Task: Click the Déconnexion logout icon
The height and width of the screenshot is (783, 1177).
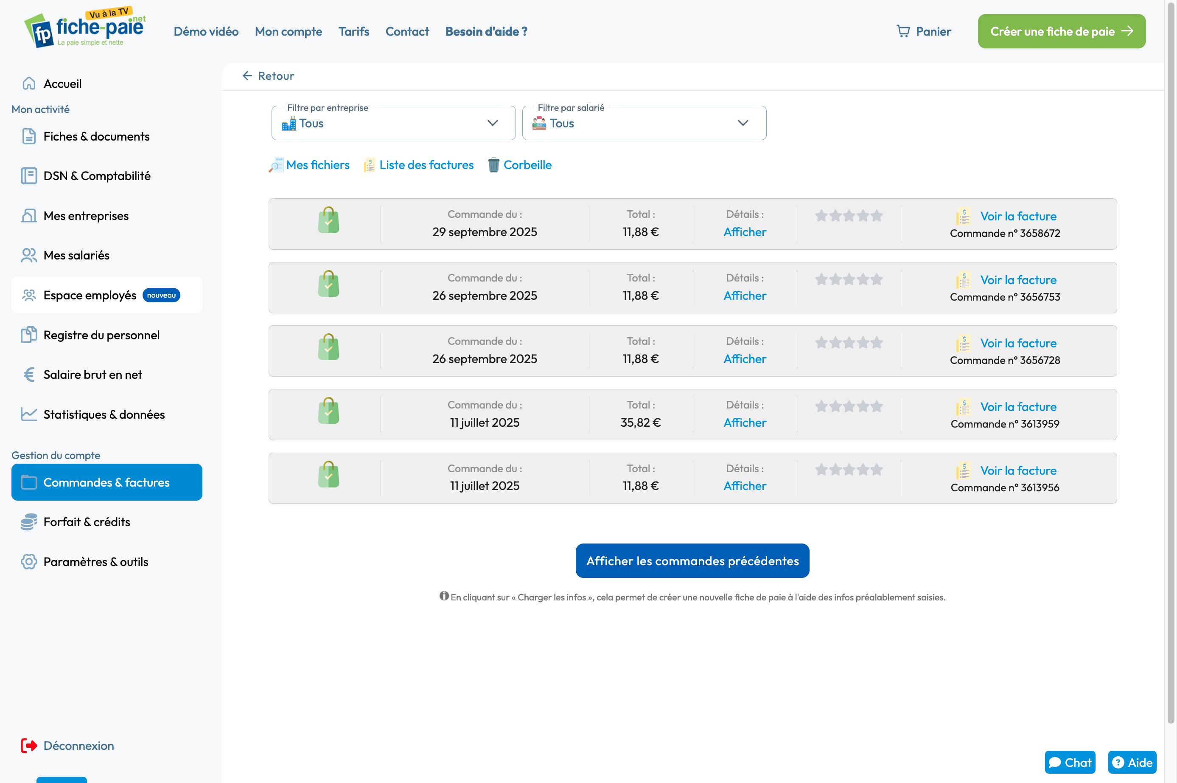Action: click(28, 746)
